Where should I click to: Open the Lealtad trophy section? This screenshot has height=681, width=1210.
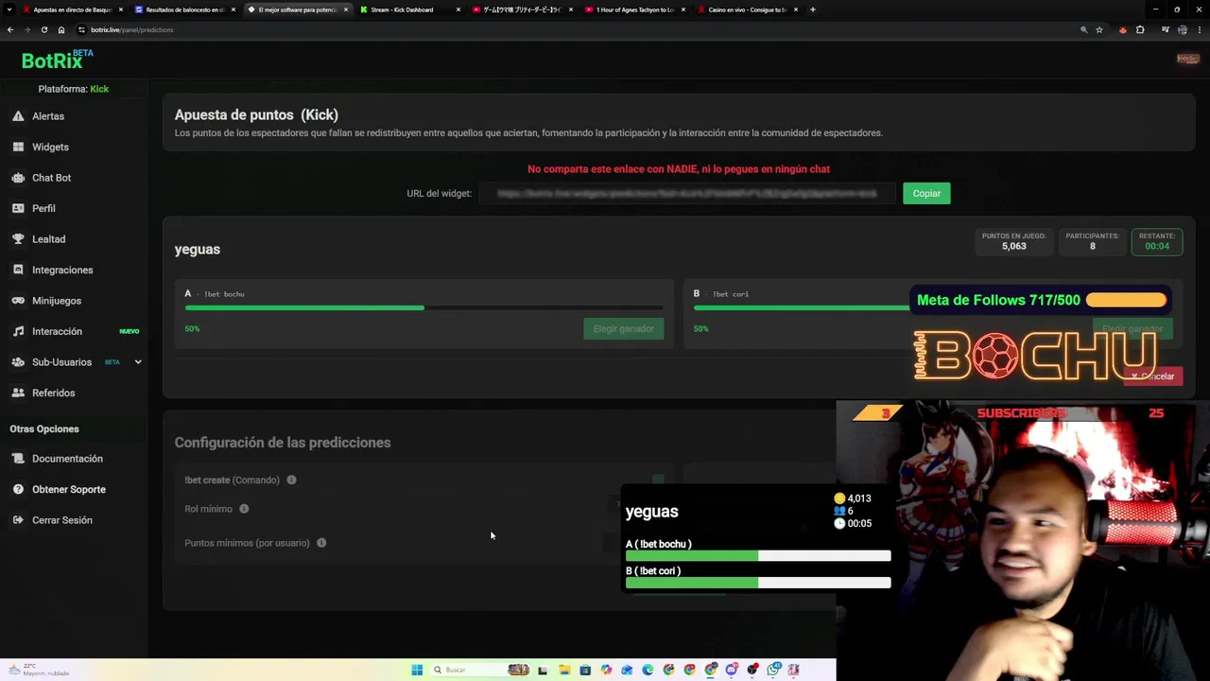[x=48, y=239]
